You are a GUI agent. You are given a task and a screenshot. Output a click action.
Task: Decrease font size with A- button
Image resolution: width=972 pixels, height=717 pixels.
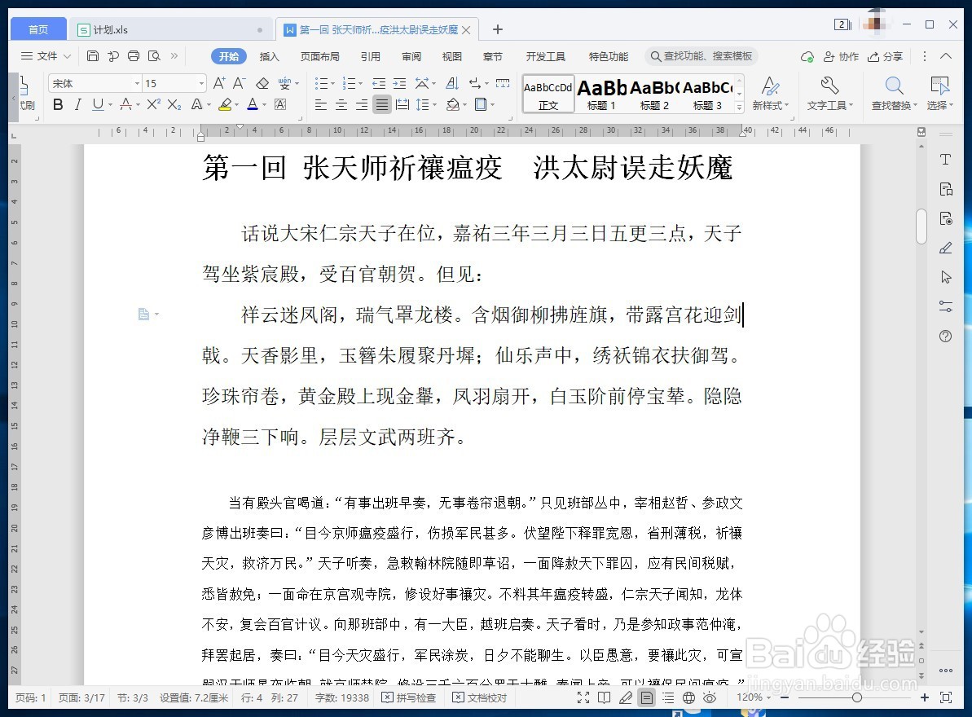[240, 83]
